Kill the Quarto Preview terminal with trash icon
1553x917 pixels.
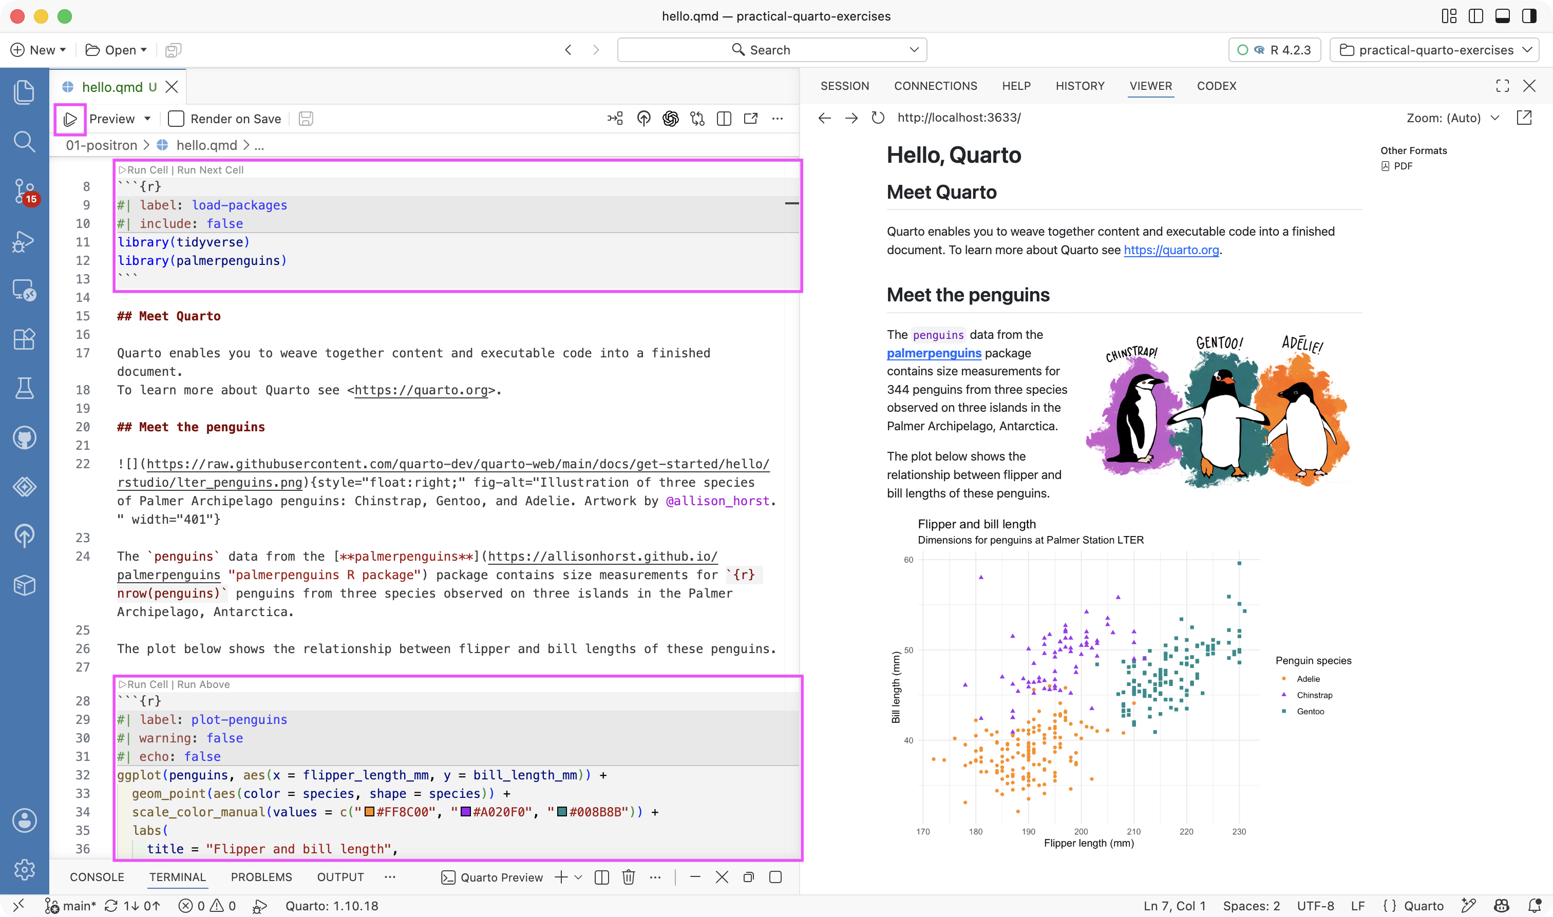point(629,877)
